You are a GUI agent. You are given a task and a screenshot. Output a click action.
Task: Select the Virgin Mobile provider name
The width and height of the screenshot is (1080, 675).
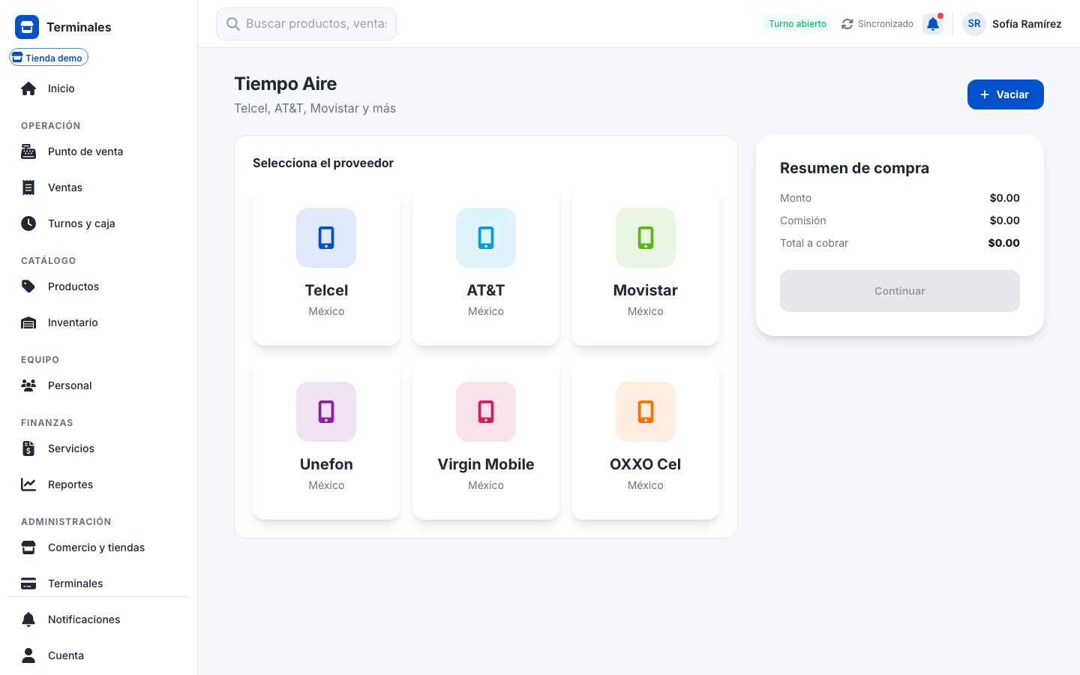point(486,464)
